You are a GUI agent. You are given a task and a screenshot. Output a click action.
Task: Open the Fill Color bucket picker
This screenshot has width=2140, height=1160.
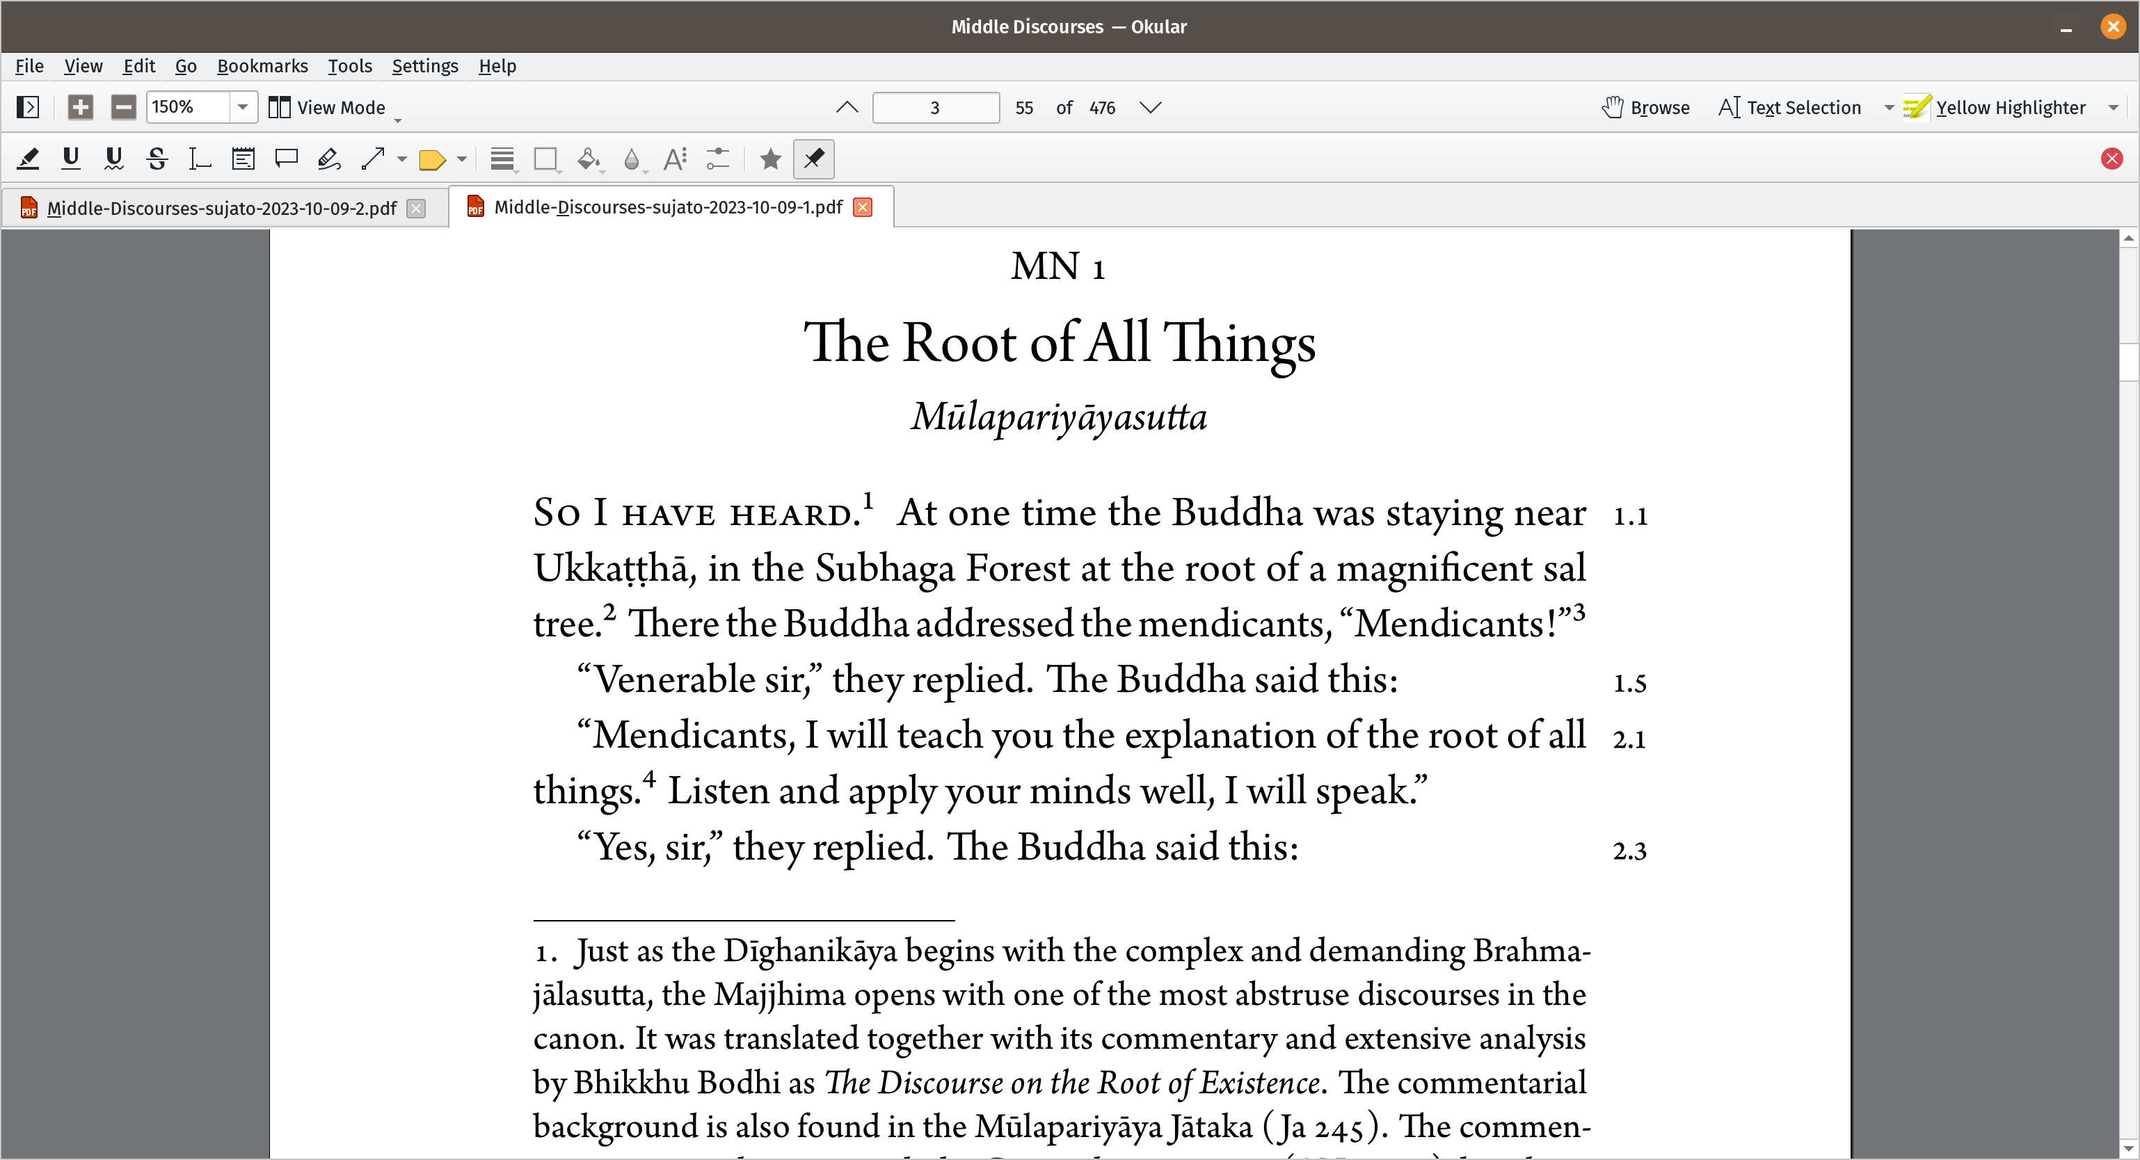[x=589, y=159]
